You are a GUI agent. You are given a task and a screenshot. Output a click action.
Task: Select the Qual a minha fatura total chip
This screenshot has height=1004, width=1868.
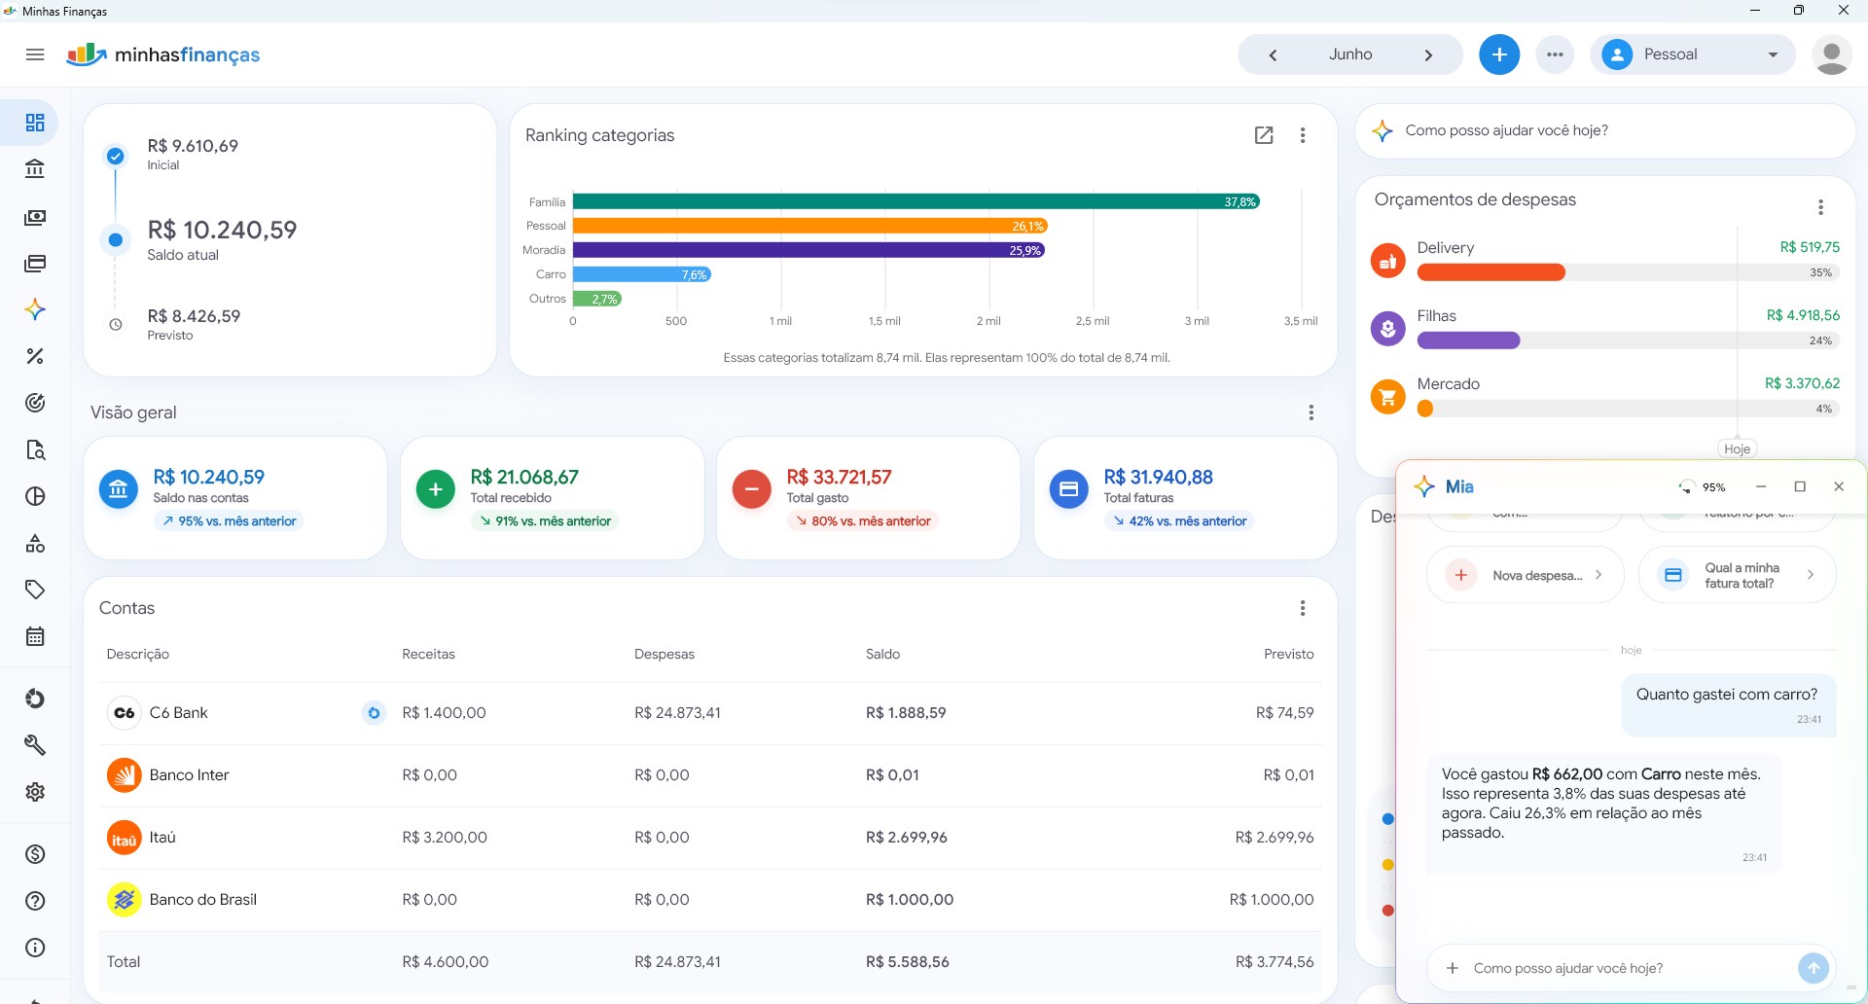click(1738, 575)
